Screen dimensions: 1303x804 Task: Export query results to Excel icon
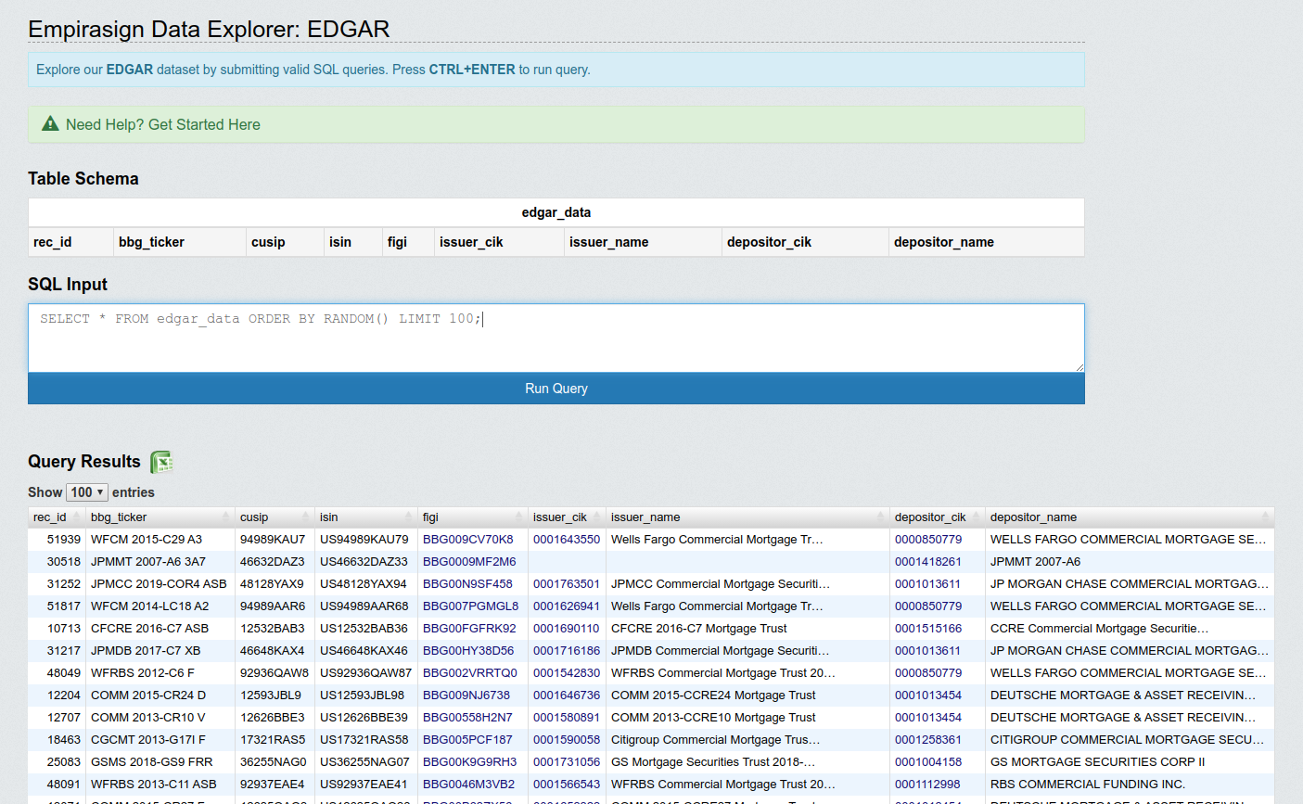point(162,462)
